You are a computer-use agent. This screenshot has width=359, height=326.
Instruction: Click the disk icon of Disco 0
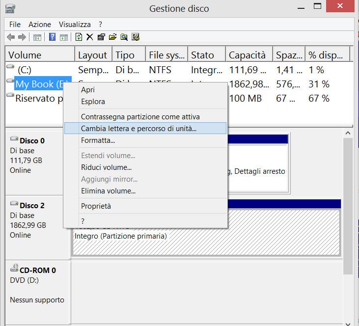[x=14, y=138]
